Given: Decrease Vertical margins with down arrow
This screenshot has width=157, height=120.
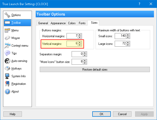Looking at the screenshot, I should pyautogui.click(x=80, y=45).
